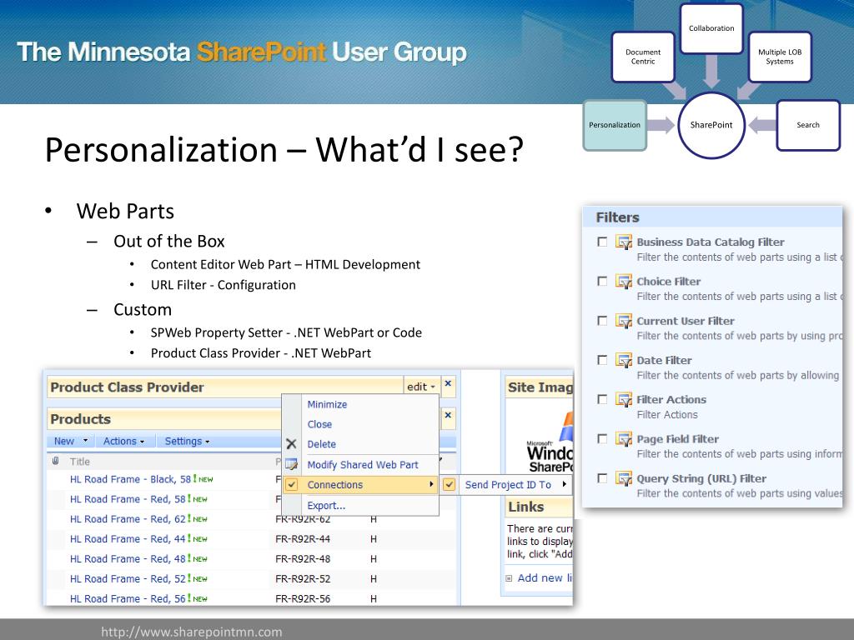Click the Add new link hyperlink

[545, 578]
